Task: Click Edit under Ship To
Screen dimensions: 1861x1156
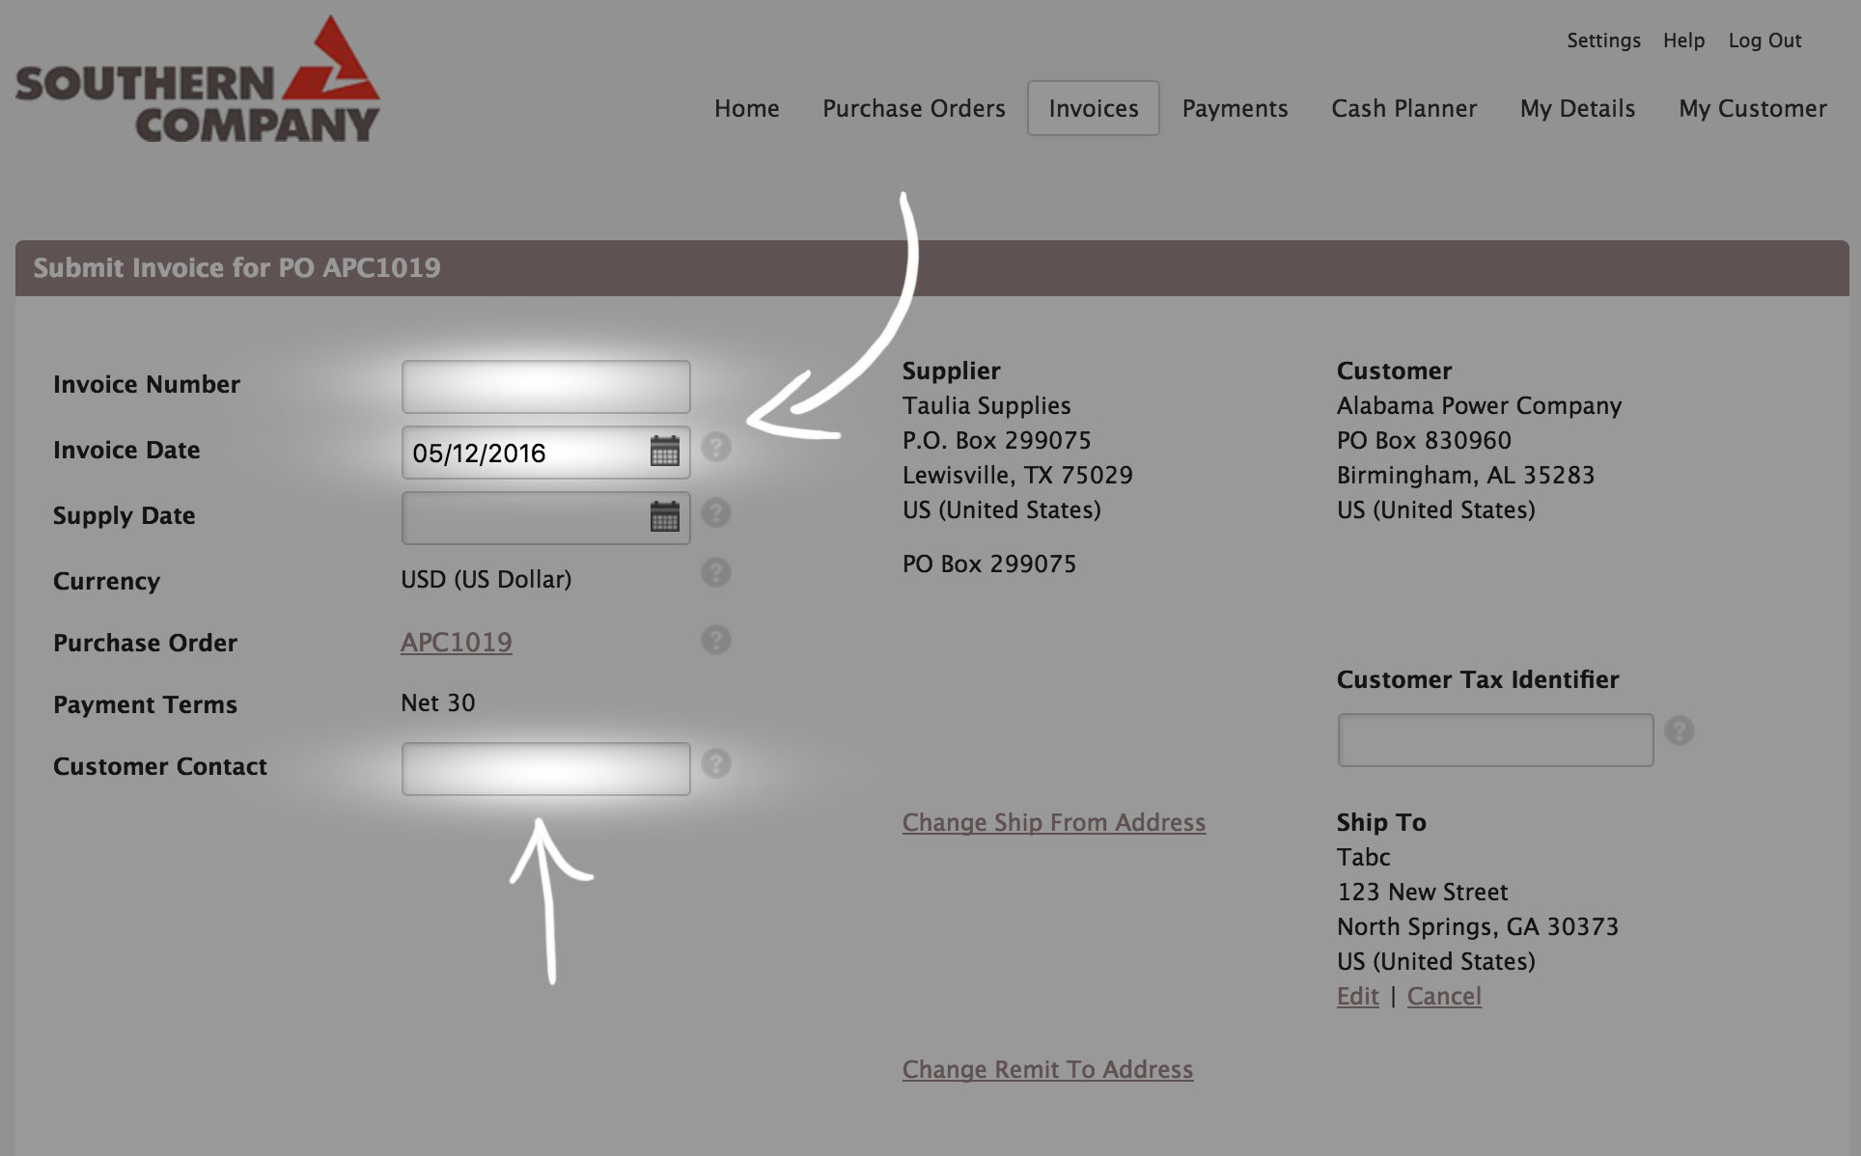Action: [1358, 996]
